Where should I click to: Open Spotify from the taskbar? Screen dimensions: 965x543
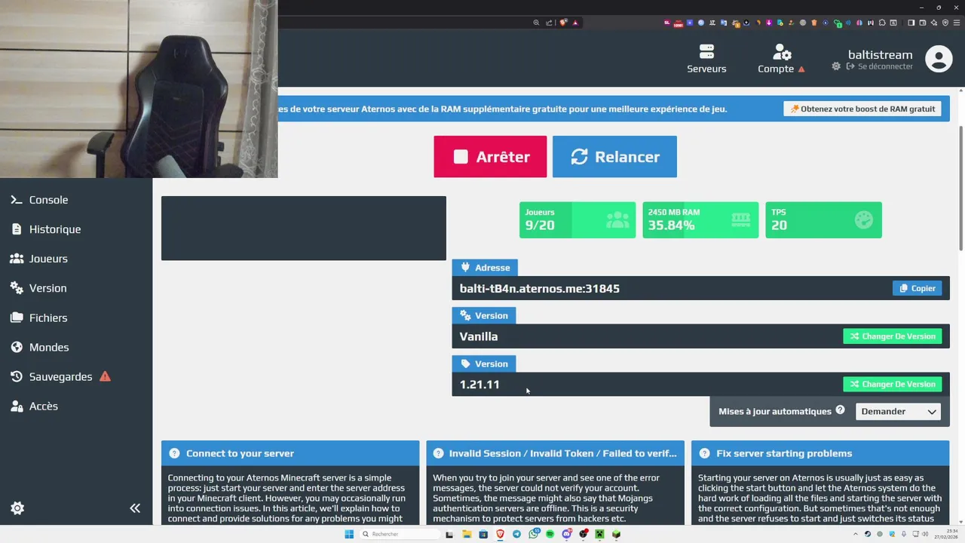point(550,534)
